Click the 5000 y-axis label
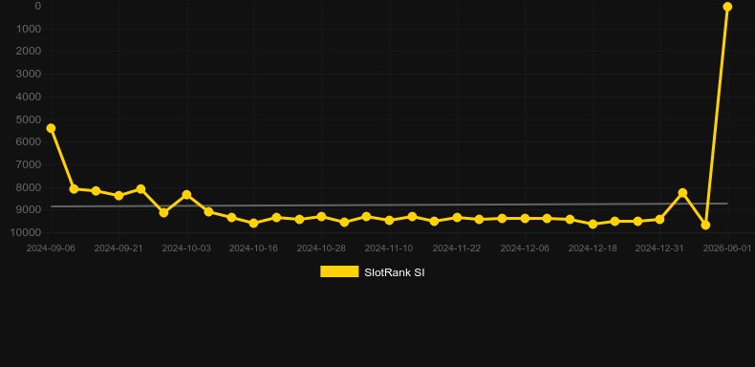Image resolution: width=755 pixels, height=367 pixels. 30,119
